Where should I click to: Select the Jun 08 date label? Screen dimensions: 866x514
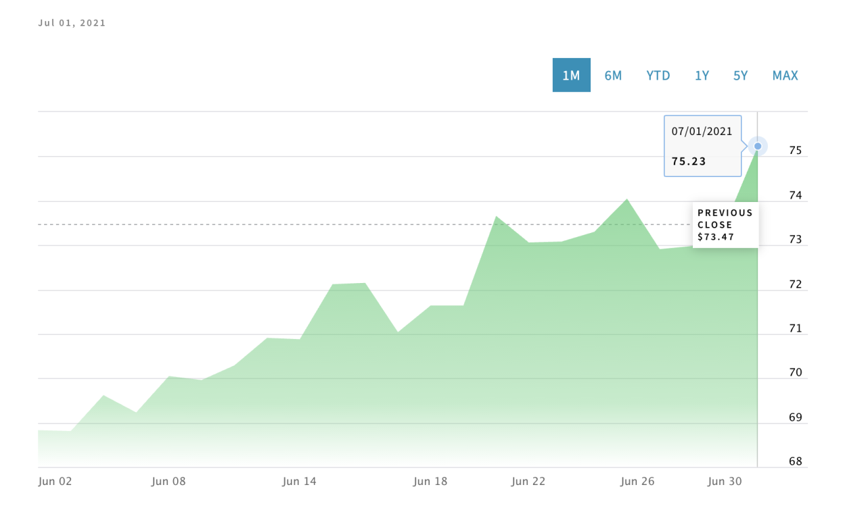tap(168, 482)
